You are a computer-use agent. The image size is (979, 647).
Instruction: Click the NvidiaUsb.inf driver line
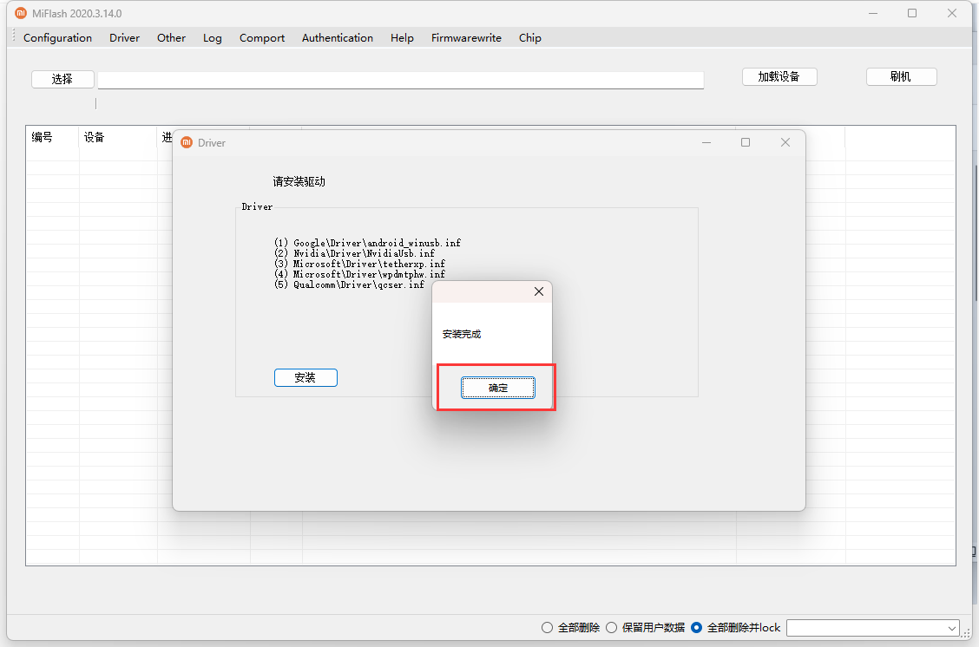pos(354,253)
